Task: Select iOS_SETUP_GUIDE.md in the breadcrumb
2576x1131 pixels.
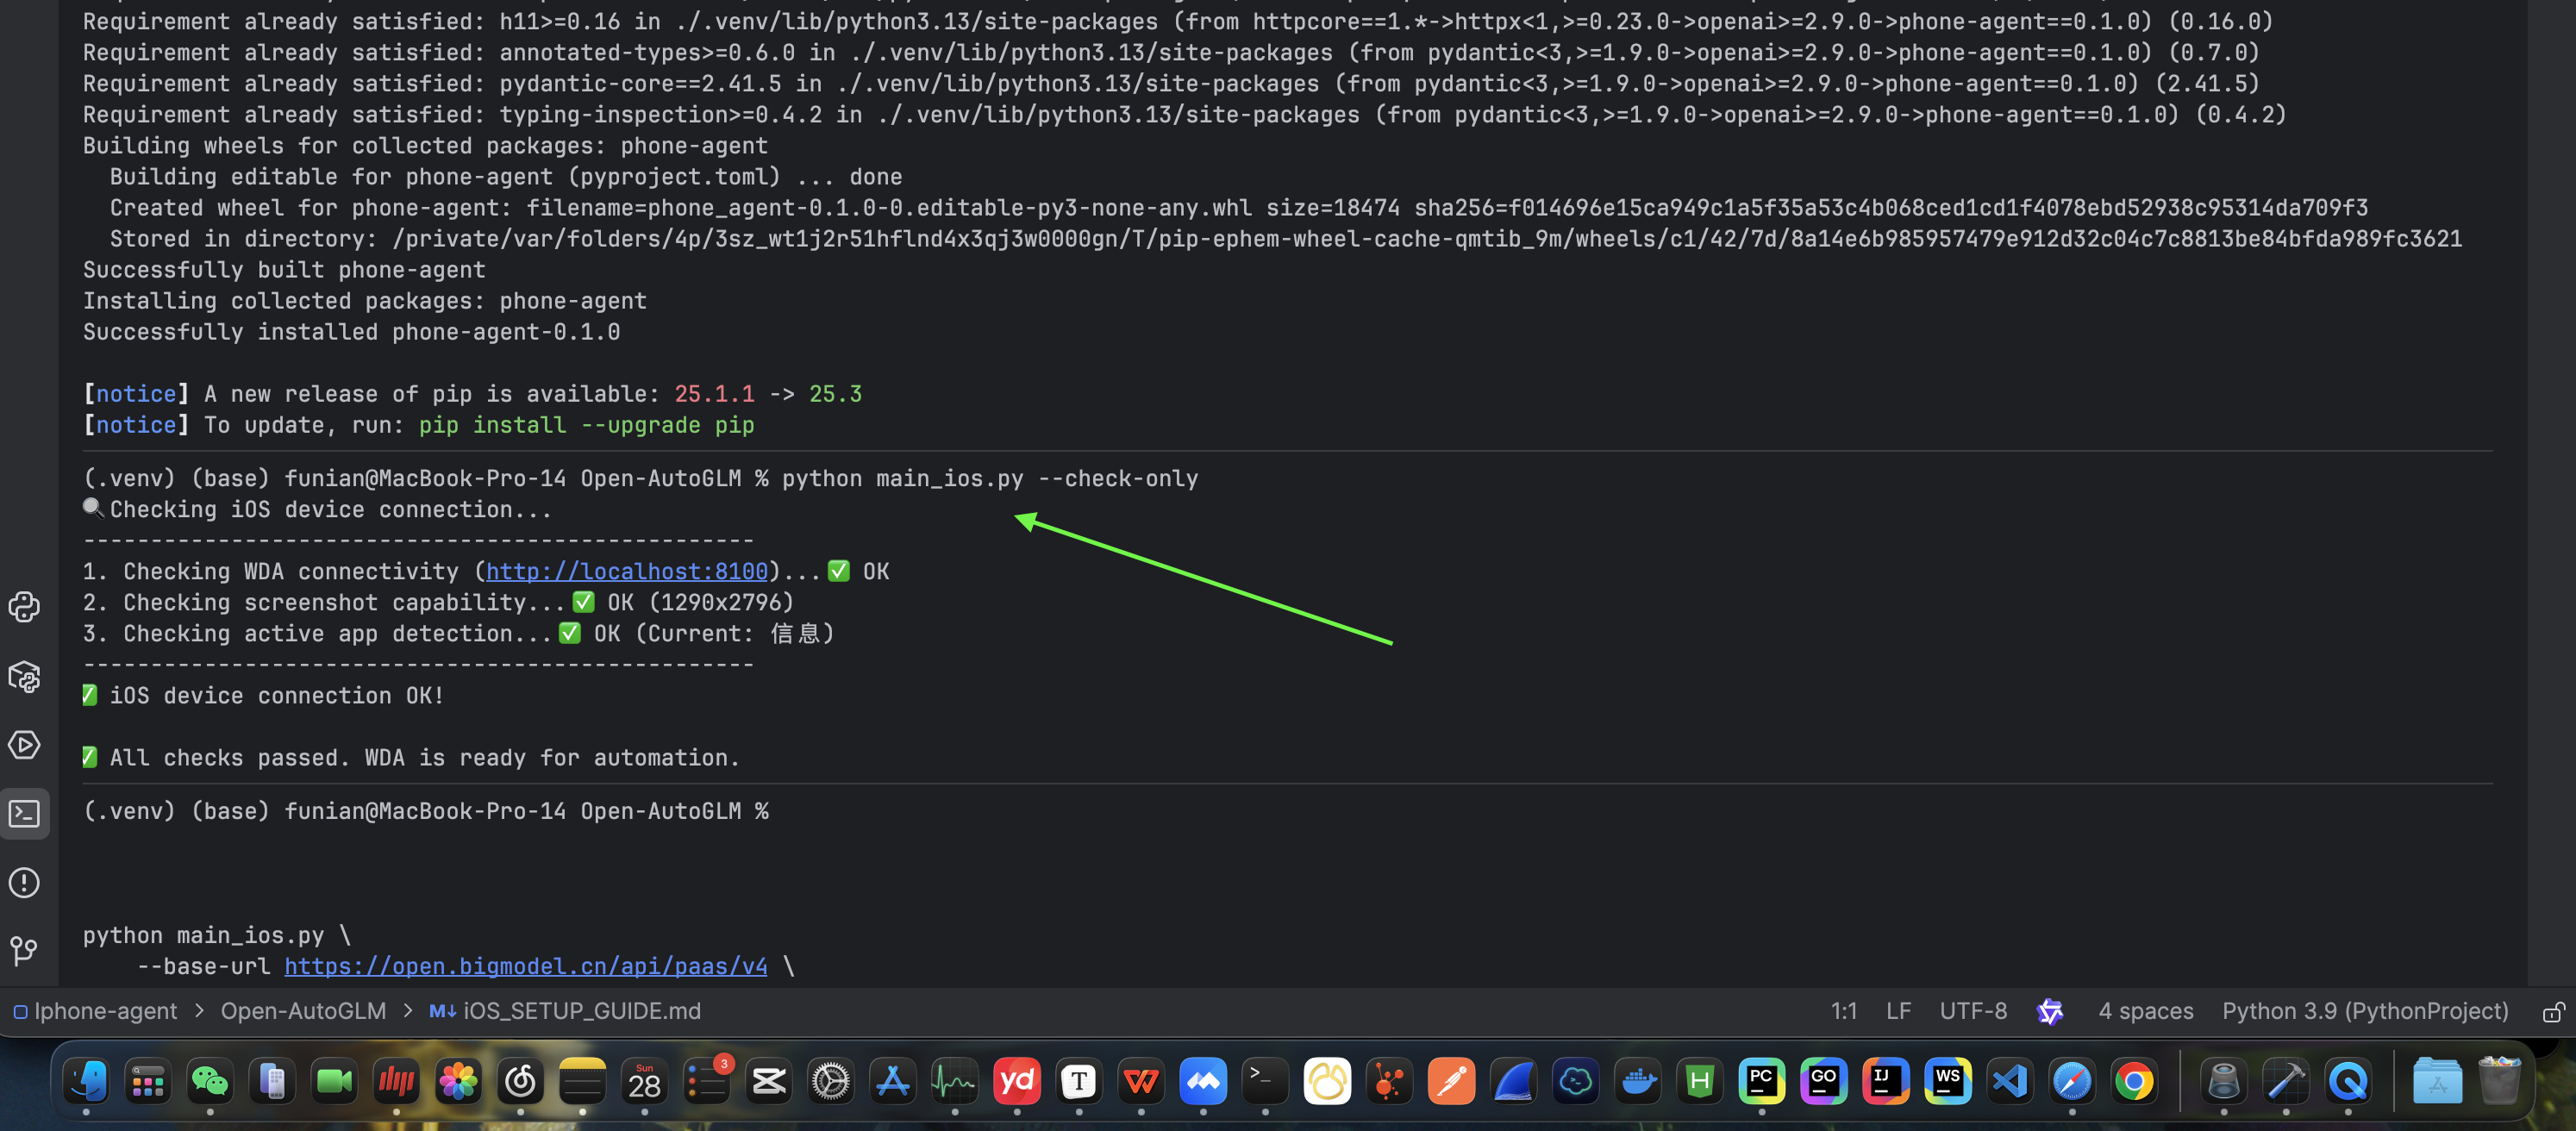Action: [x=580, y=1011]
